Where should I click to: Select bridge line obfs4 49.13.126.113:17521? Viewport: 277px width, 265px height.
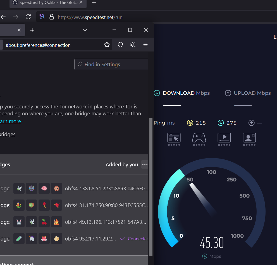click(x=106, y=222)
